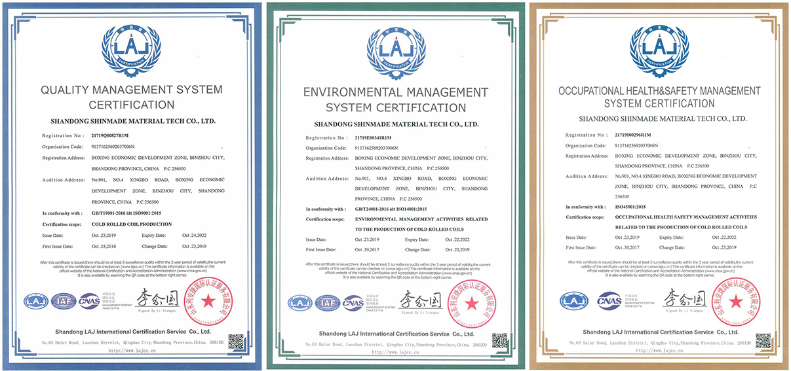
Task: Click the handwritten signature on the Occupational Health certificate
Action: 684,299
